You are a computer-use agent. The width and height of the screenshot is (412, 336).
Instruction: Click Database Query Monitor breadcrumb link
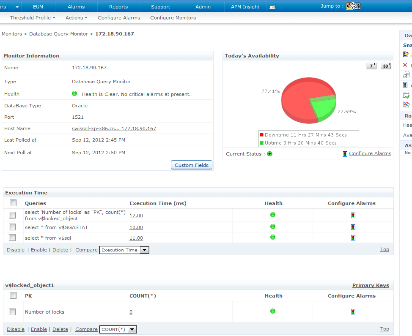59,34
